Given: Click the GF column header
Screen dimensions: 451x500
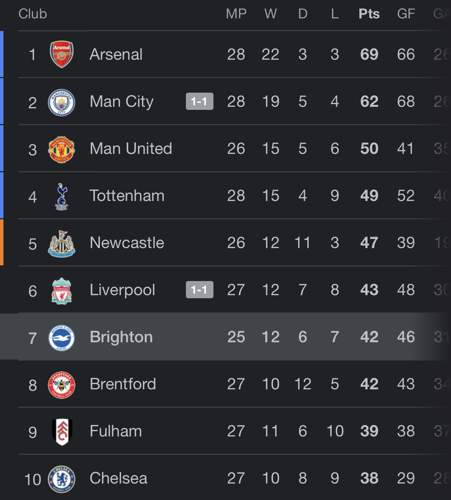Looking at the screenshot, I should 406,14.
